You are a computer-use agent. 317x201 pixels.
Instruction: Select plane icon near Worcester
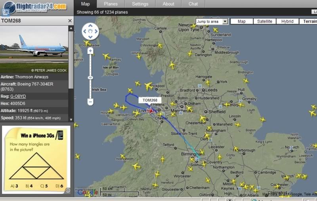pyautogui.click(x=190, y=169)
